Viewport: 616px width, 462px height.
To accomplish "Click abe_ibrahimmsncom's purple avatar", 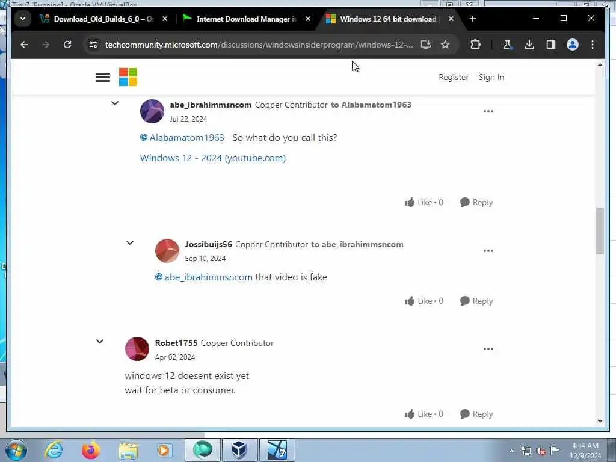I will coord(152,111).
